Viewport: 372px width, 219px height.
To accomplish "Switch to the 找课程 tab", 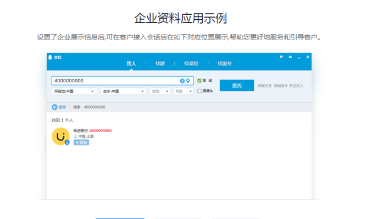I will (191, 64).
